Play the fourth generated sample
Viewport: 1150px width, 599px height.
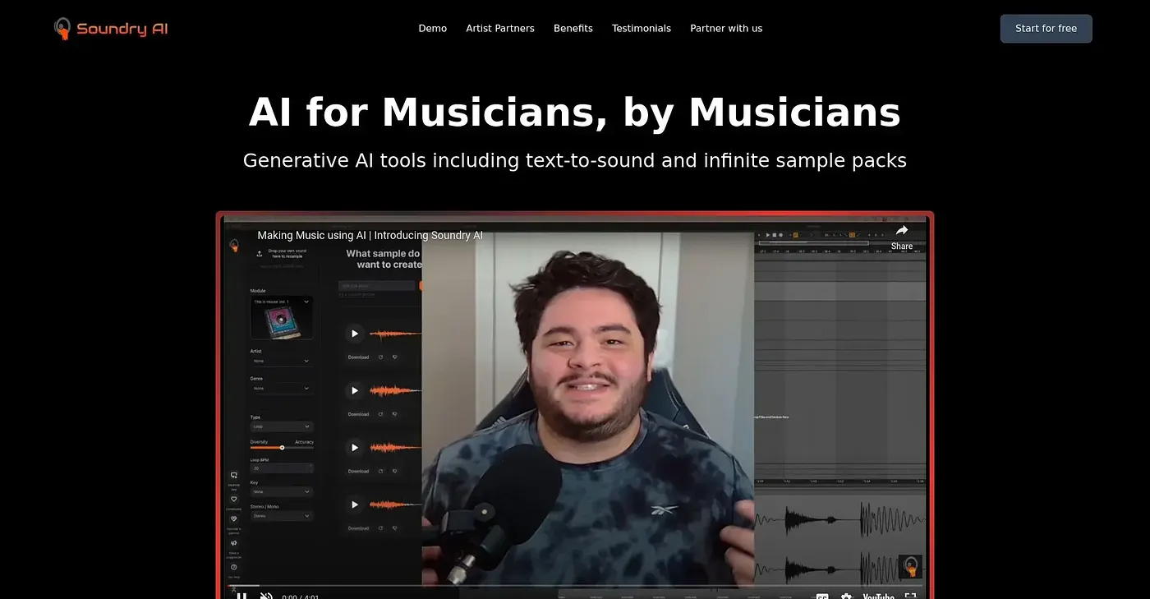(x=354, y=505)
